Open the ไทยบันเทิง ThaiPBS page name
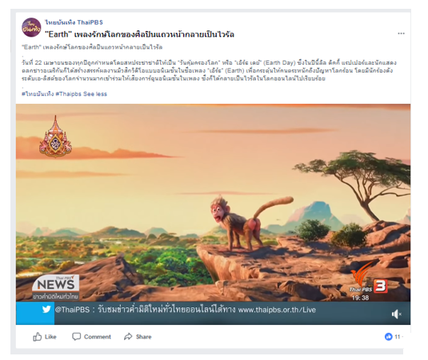The height and width of the screenshot is (360, 428). [x=74, y=22]
